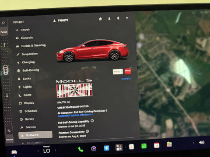Lower volume with chevron beside speaker
Screen dimensions: 210x157
[x=194, y=143]
